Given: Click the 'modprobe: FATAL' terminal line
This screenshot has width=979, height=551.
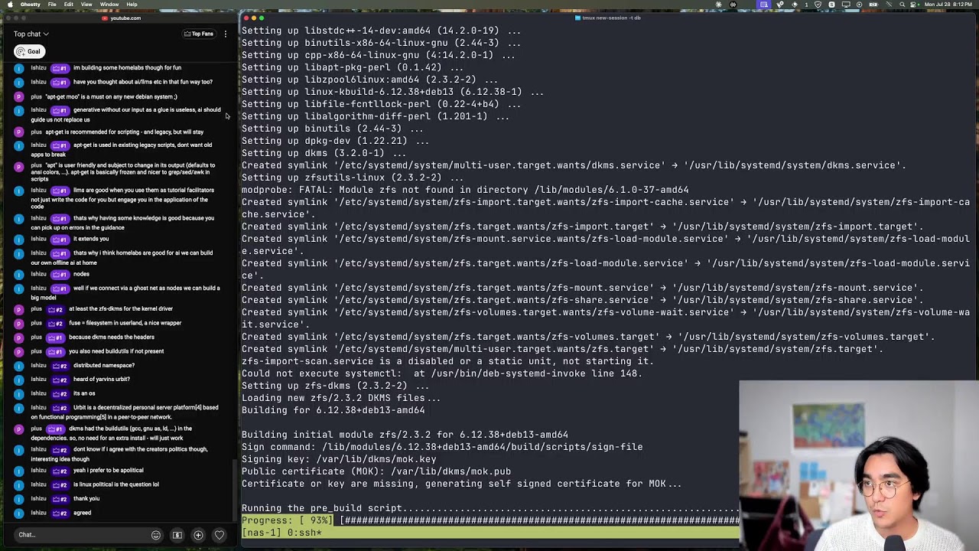Looking at the screenshot, I should coord(465,190).
